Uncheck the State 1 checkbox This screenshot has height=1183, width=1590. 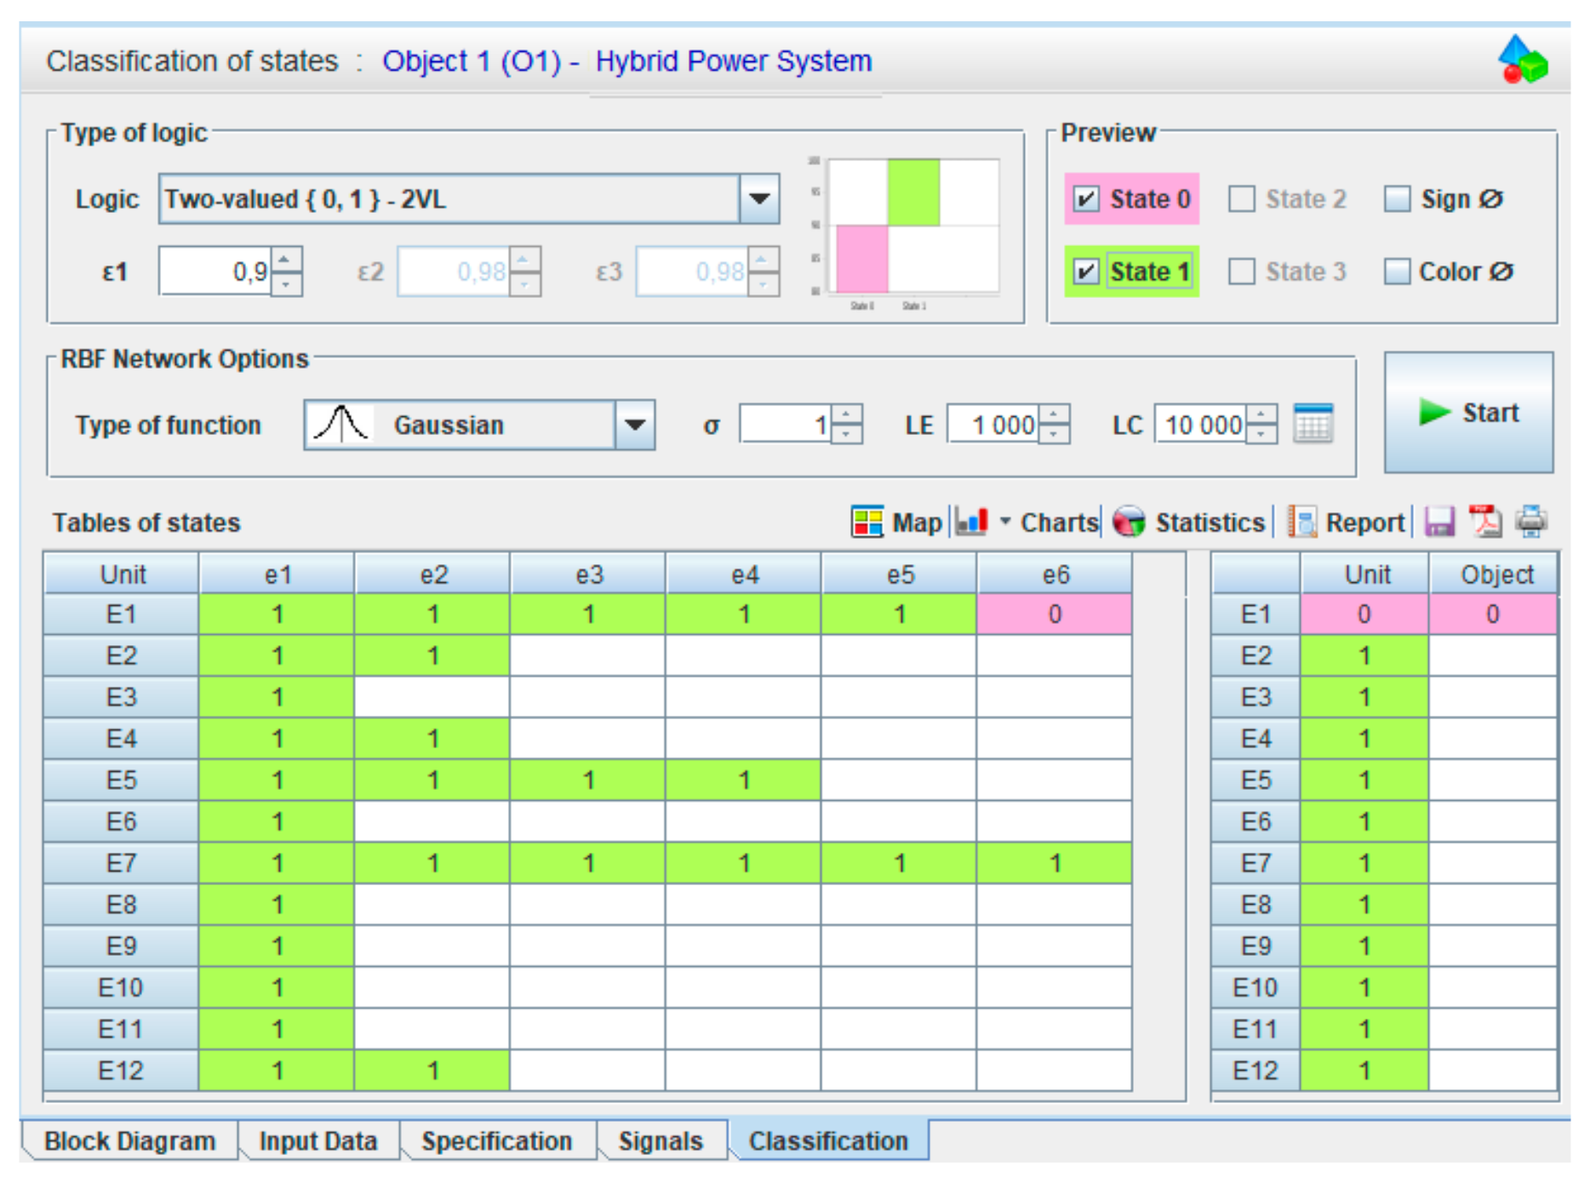click(x=1086, y=271)
